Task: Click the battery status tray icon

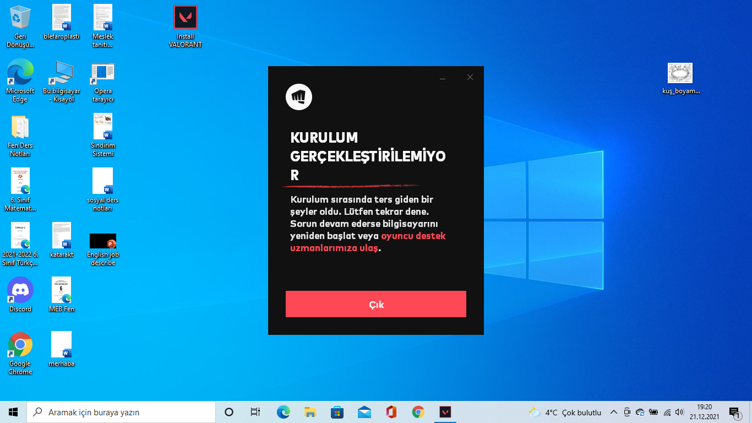Action: tap(653, 412)
